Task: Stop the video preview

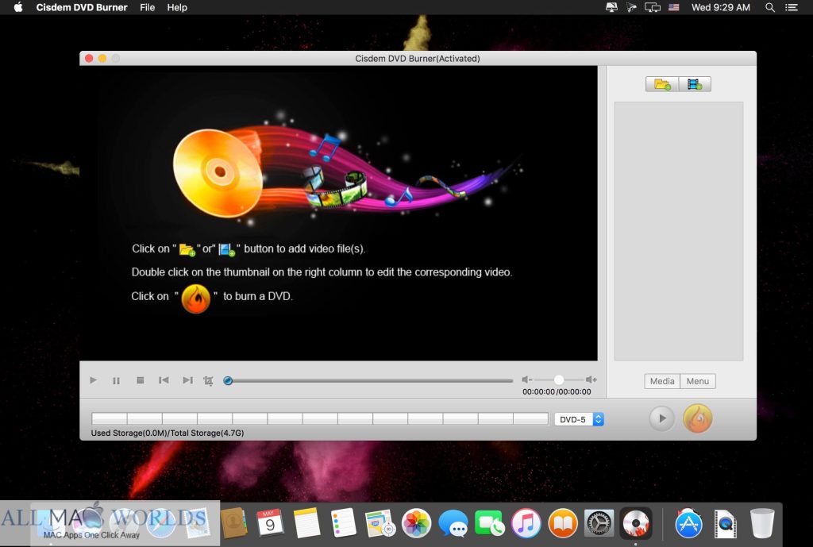Action: click(140, 380)
